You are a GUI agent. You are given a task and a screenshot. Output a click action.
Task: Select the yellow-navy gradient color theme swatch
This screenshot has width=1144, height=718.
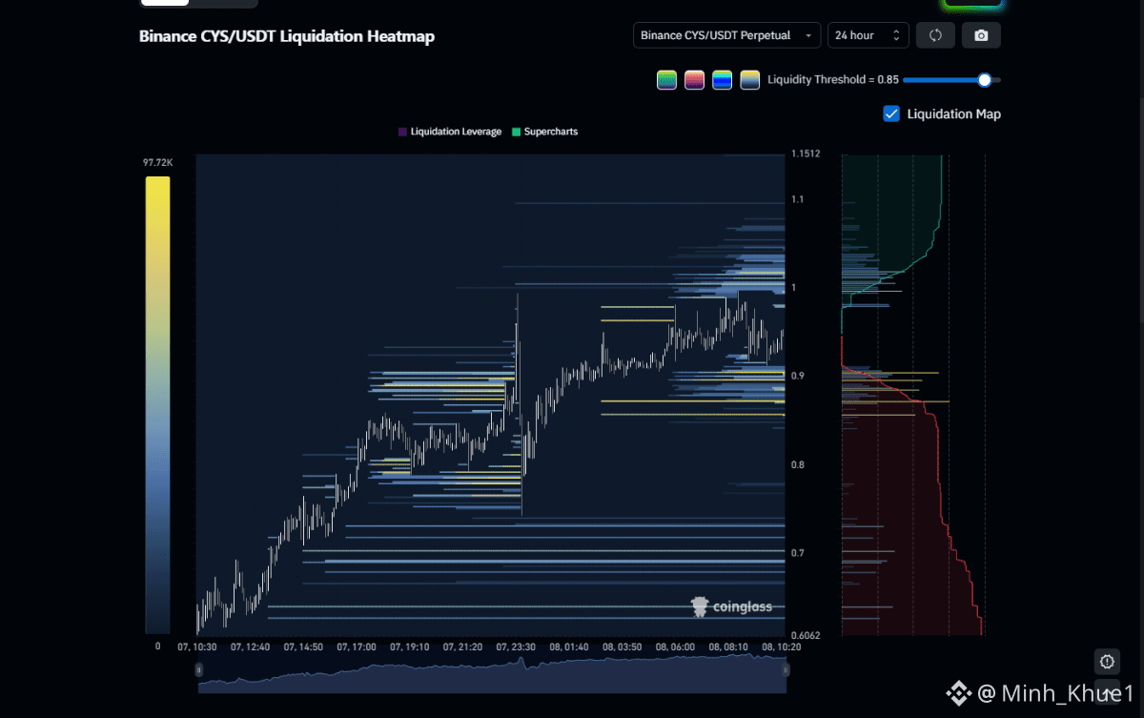(749, 80)
